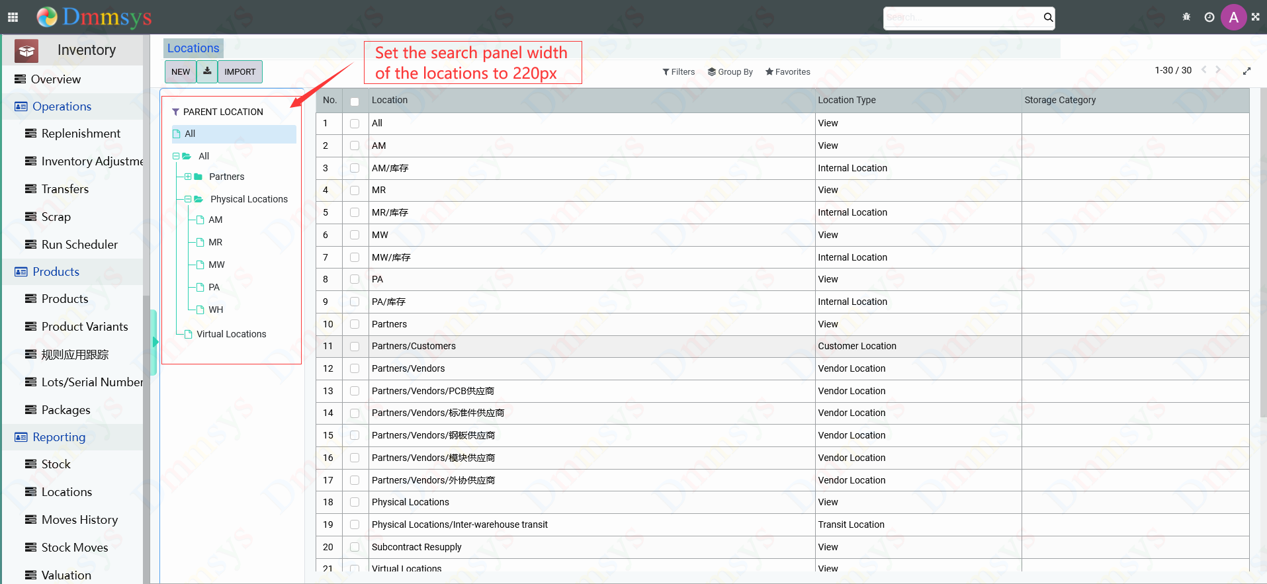The width and height of the screenshot is (1267, 584).
Task: Click the Operations section icon
Action: [21, 106]
